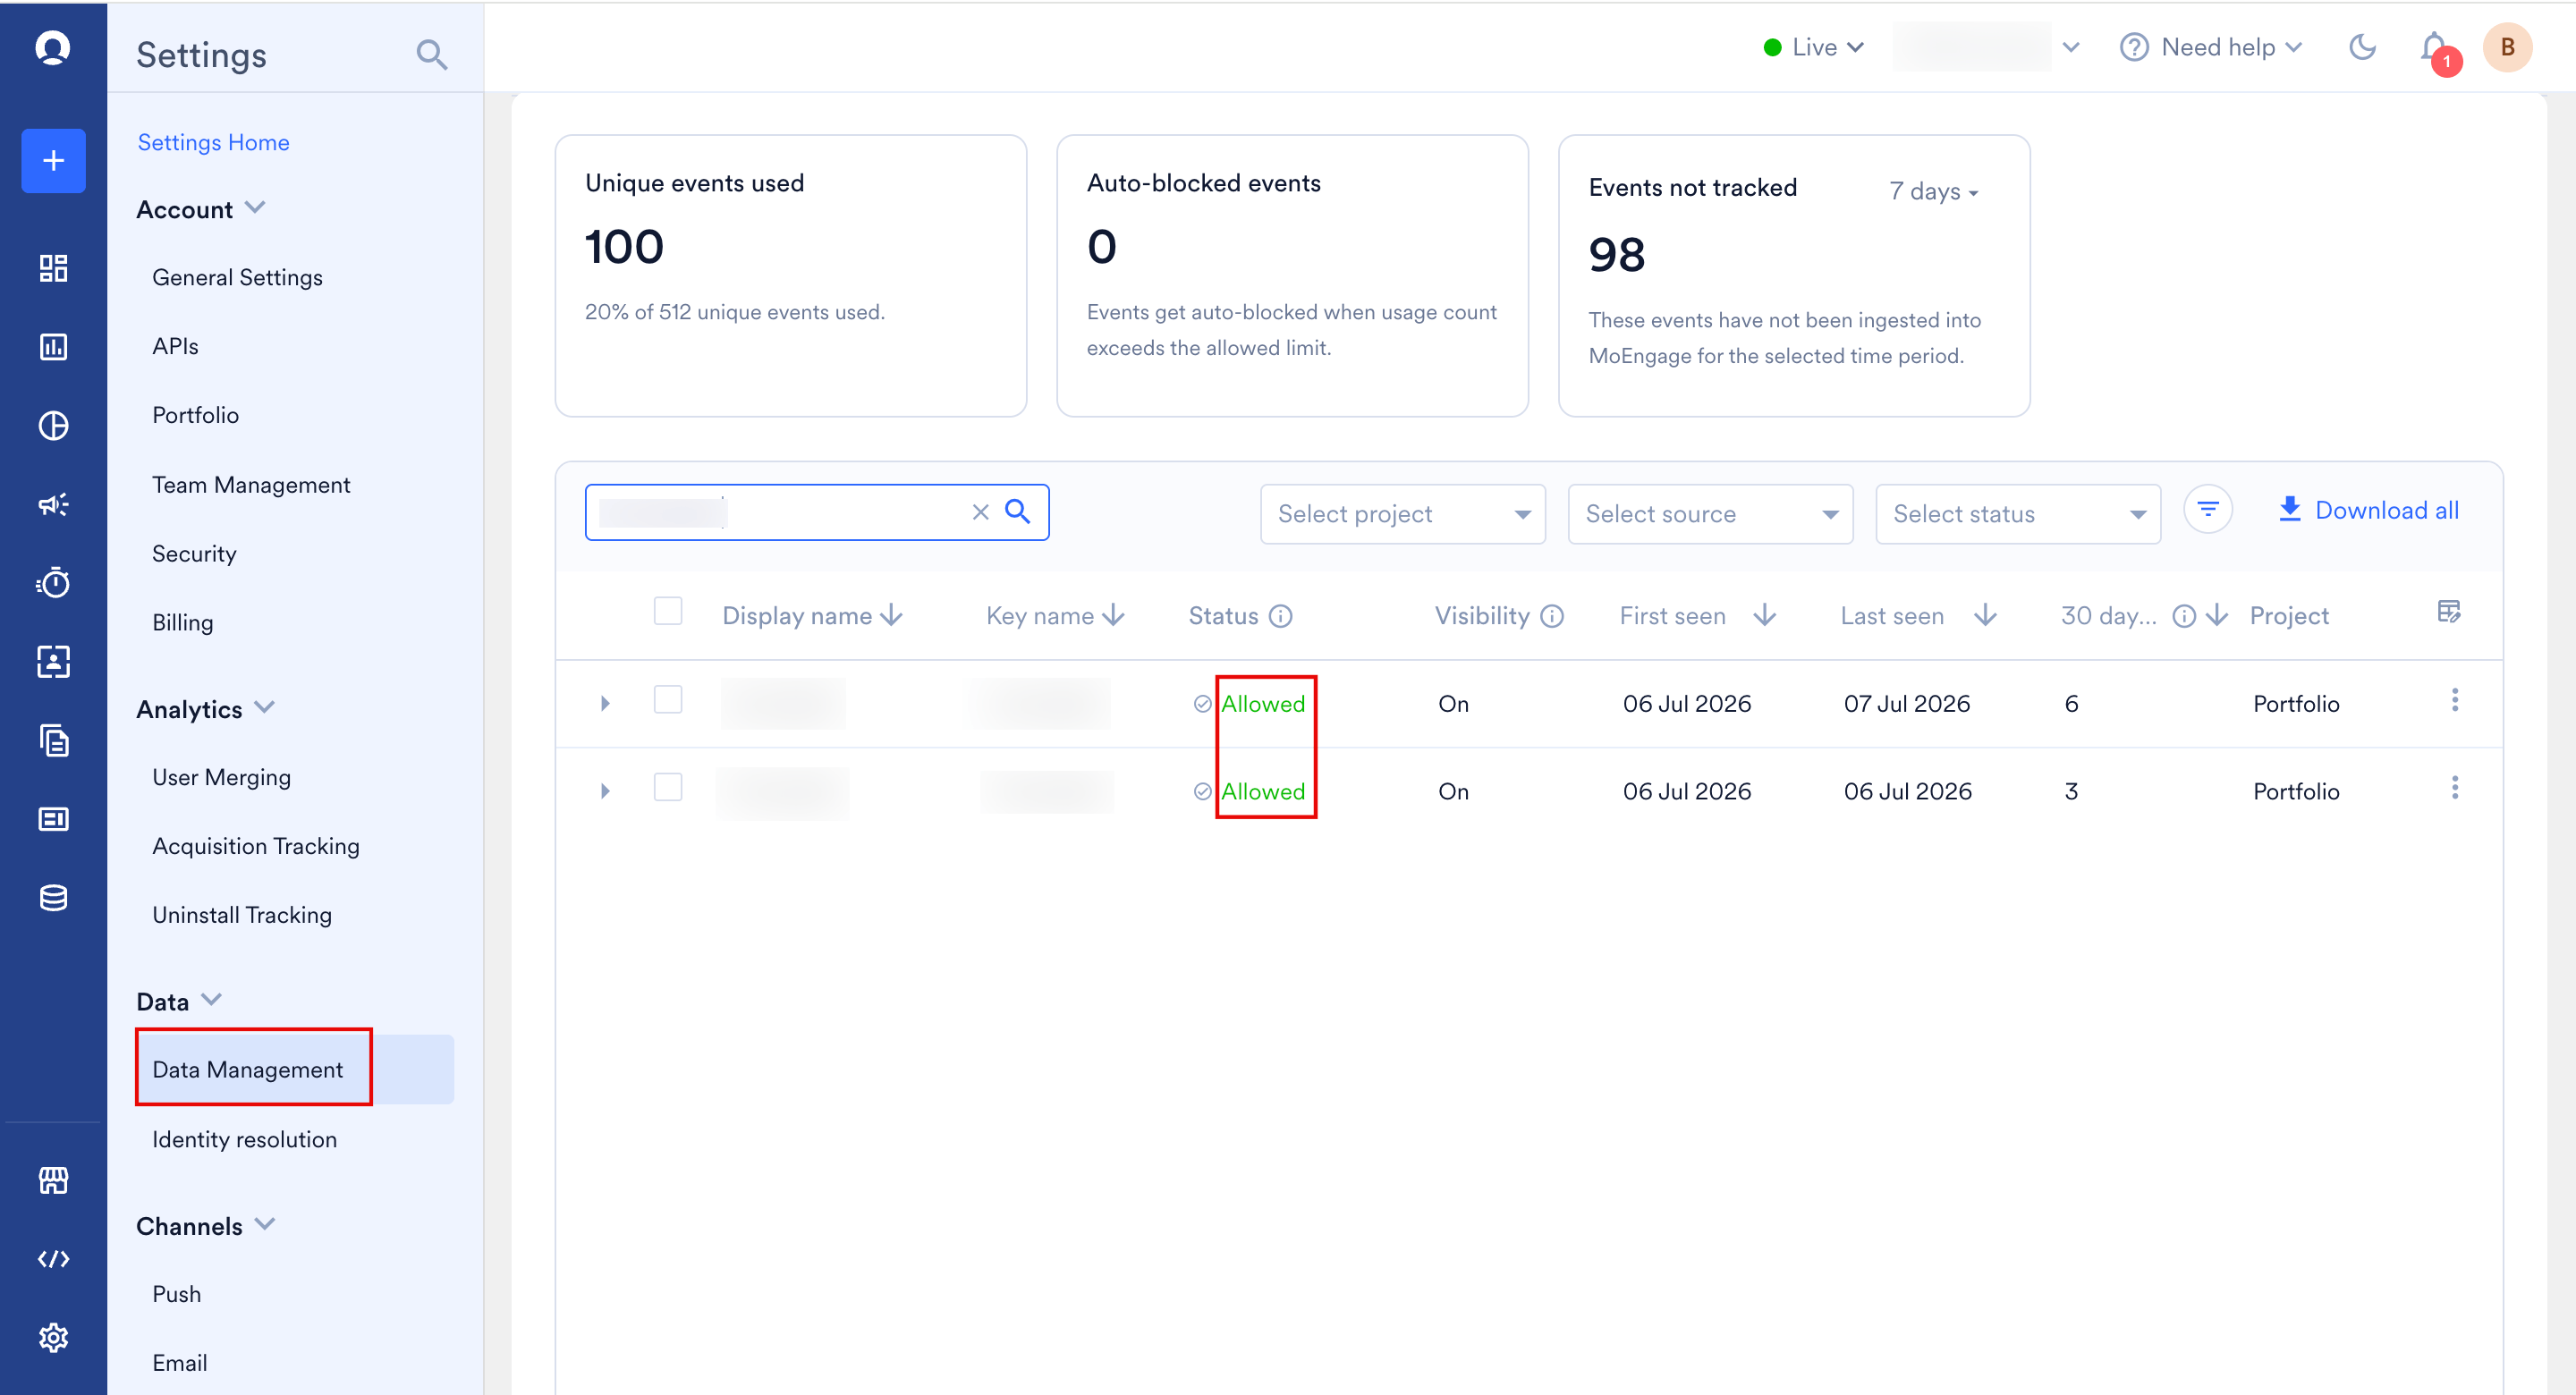Sort by Last seen arrow

[x=1986, y=615]
